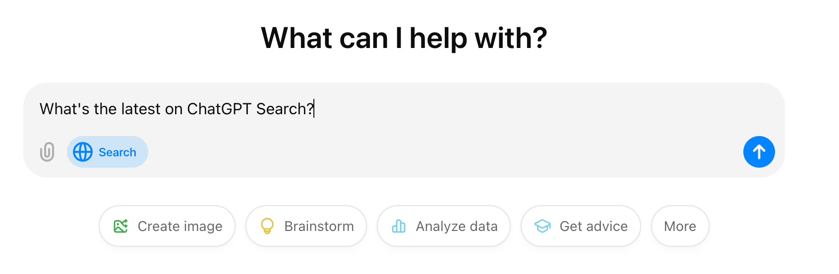Image resolution: width=839 pixels, height=274 pixels.
Task: Click the yellow Brainstorm lightbulb icon
Action: click(267, 226)
